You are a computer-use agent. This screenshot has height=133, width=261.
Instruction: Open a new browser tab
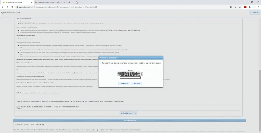click(69, 2)
